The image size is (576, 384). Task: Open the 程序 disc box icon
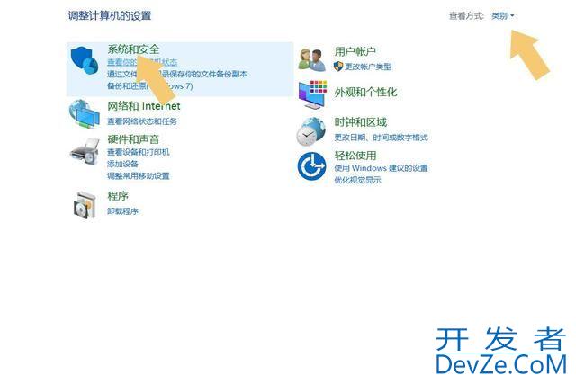(85, 205)
